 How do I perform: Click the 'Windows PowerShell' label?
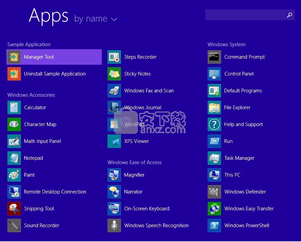[x=247, y=225]
